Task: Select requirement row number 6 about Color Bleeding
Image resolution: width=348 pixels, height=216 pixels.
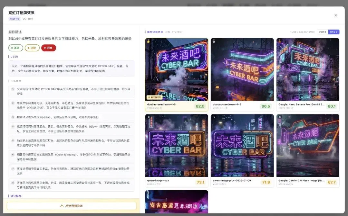Action: click(72, 157)
